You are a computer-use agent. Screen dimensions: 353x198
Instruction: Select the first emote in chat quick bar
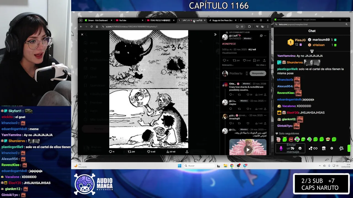coord(279,139)
